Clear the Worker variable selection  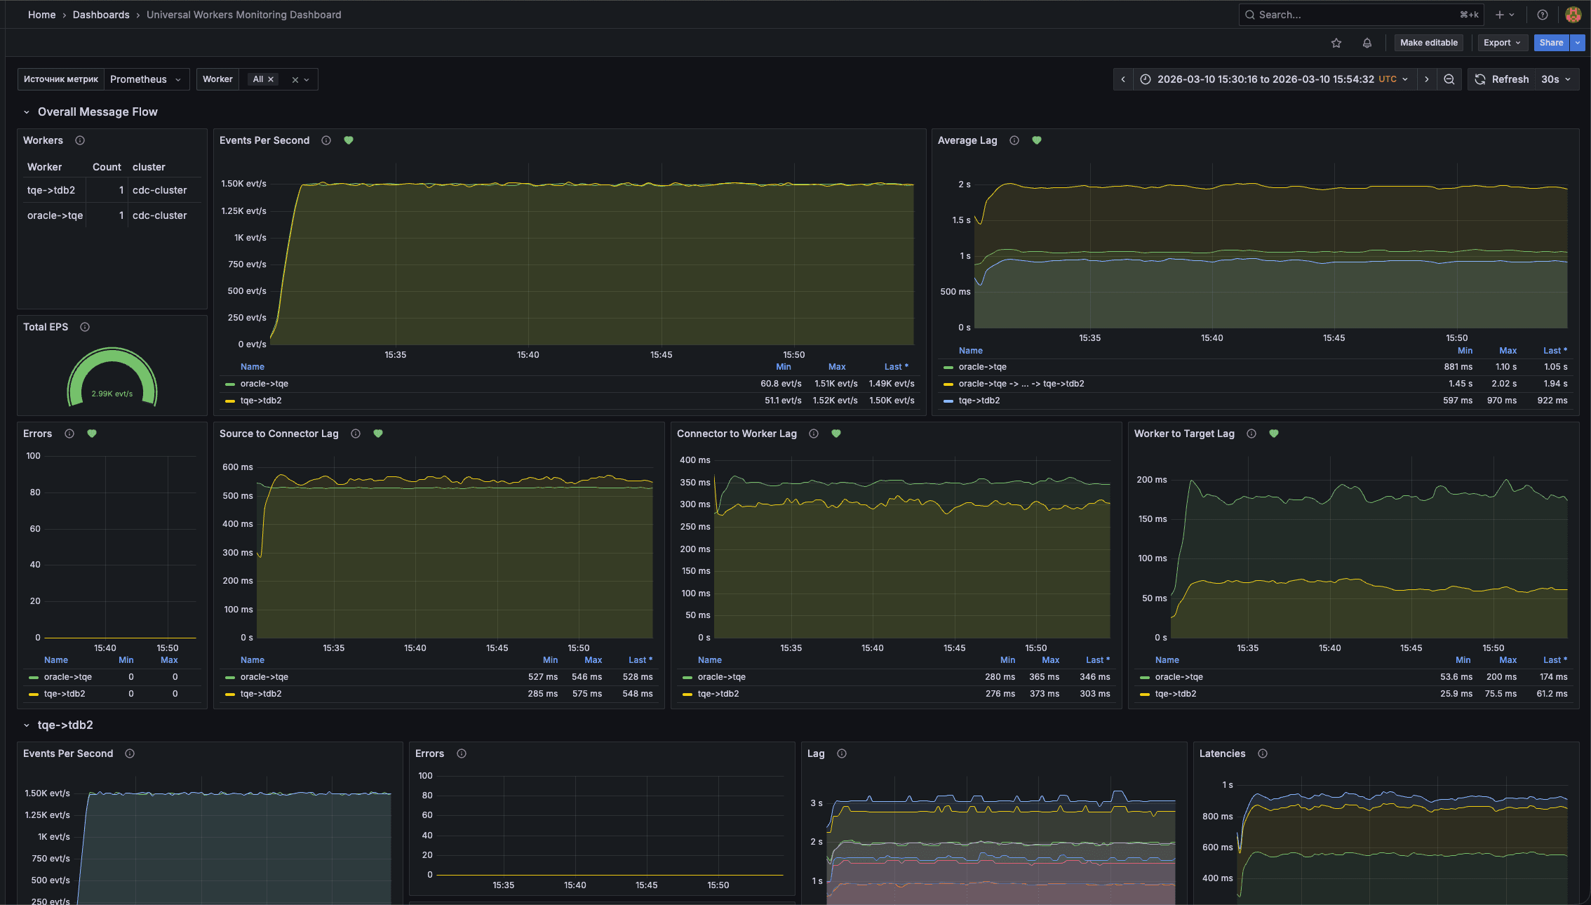pos(295,80)
